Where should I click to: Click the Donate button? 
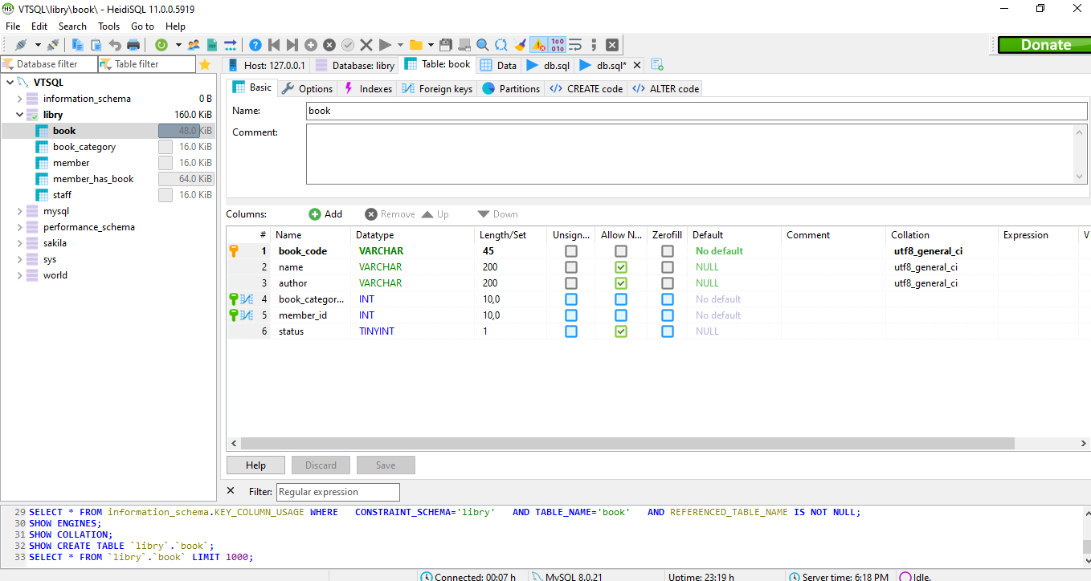point(1044,44)
